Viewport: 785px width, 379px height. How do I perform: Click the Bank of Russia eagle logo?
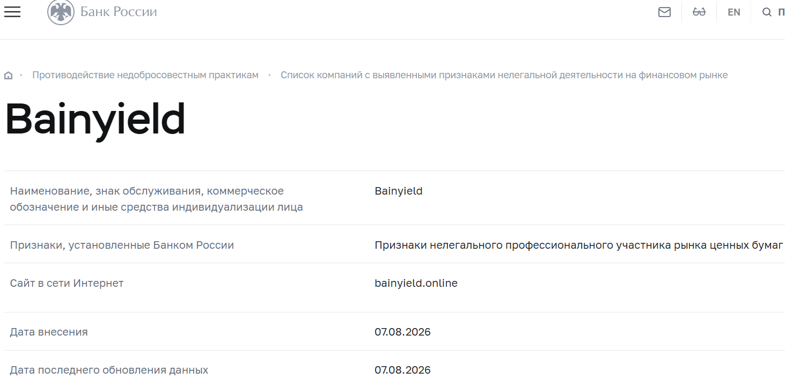pyautogui.click(x=61, y=12)
